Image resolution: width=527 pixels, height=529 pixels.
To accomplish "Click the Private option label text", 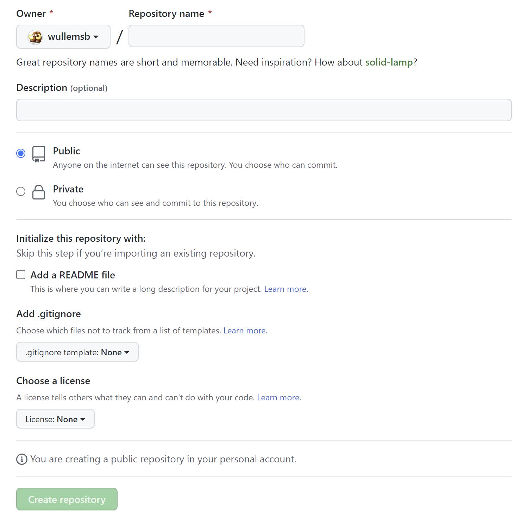I will click(x=68, y=189).
